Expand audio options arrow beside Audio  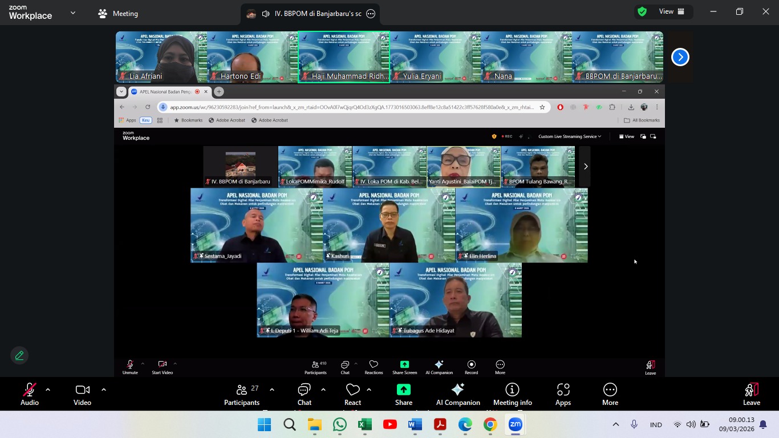48,390
